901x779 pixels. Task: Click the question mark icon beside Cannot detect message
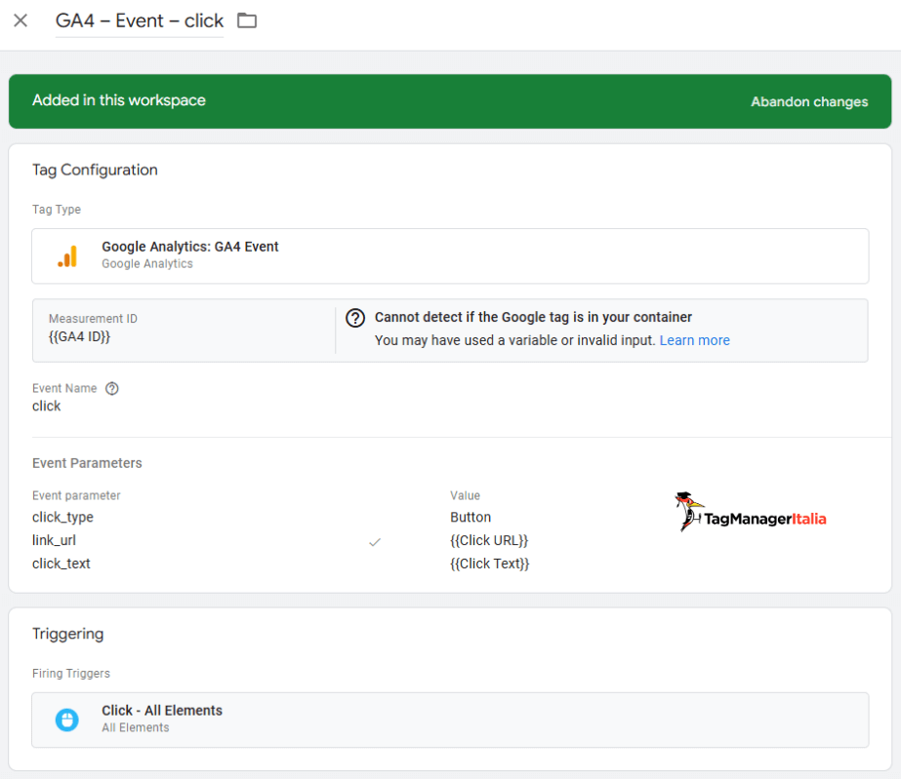tap(355, 318)
